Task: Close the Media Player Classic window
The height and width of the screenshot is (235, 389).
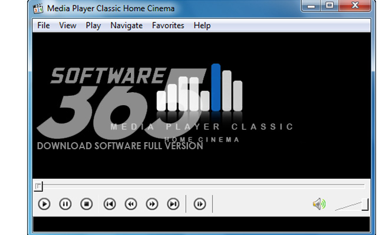Action: (x=355, y=5)
